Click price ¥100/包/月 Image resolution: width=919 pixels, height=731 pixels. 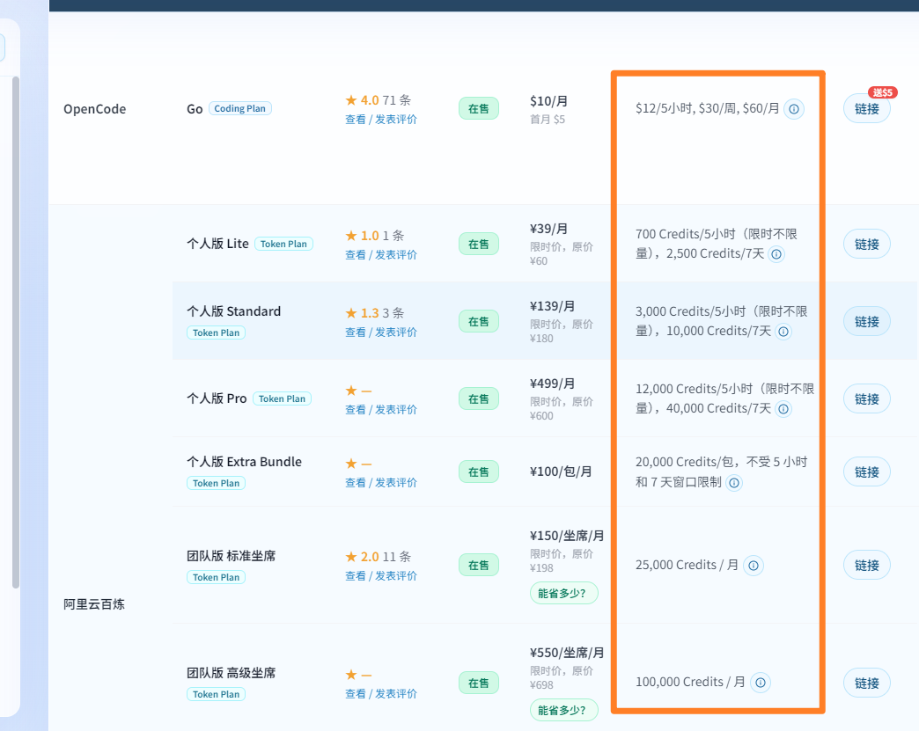pos(561,471)
